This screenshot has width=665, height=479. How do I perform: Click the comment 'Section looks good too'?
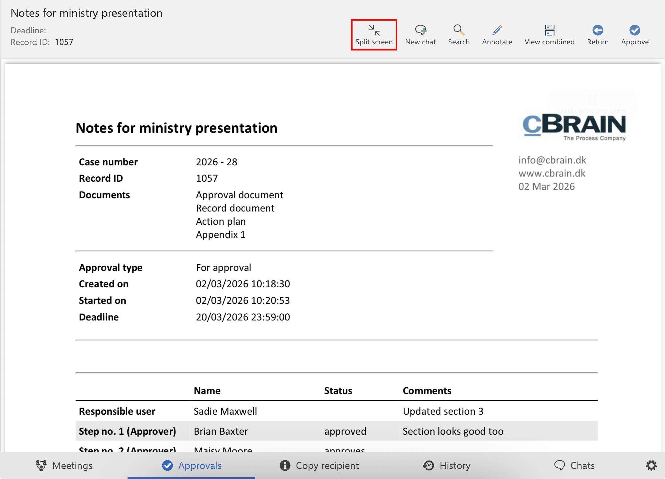tap(453, 431)
